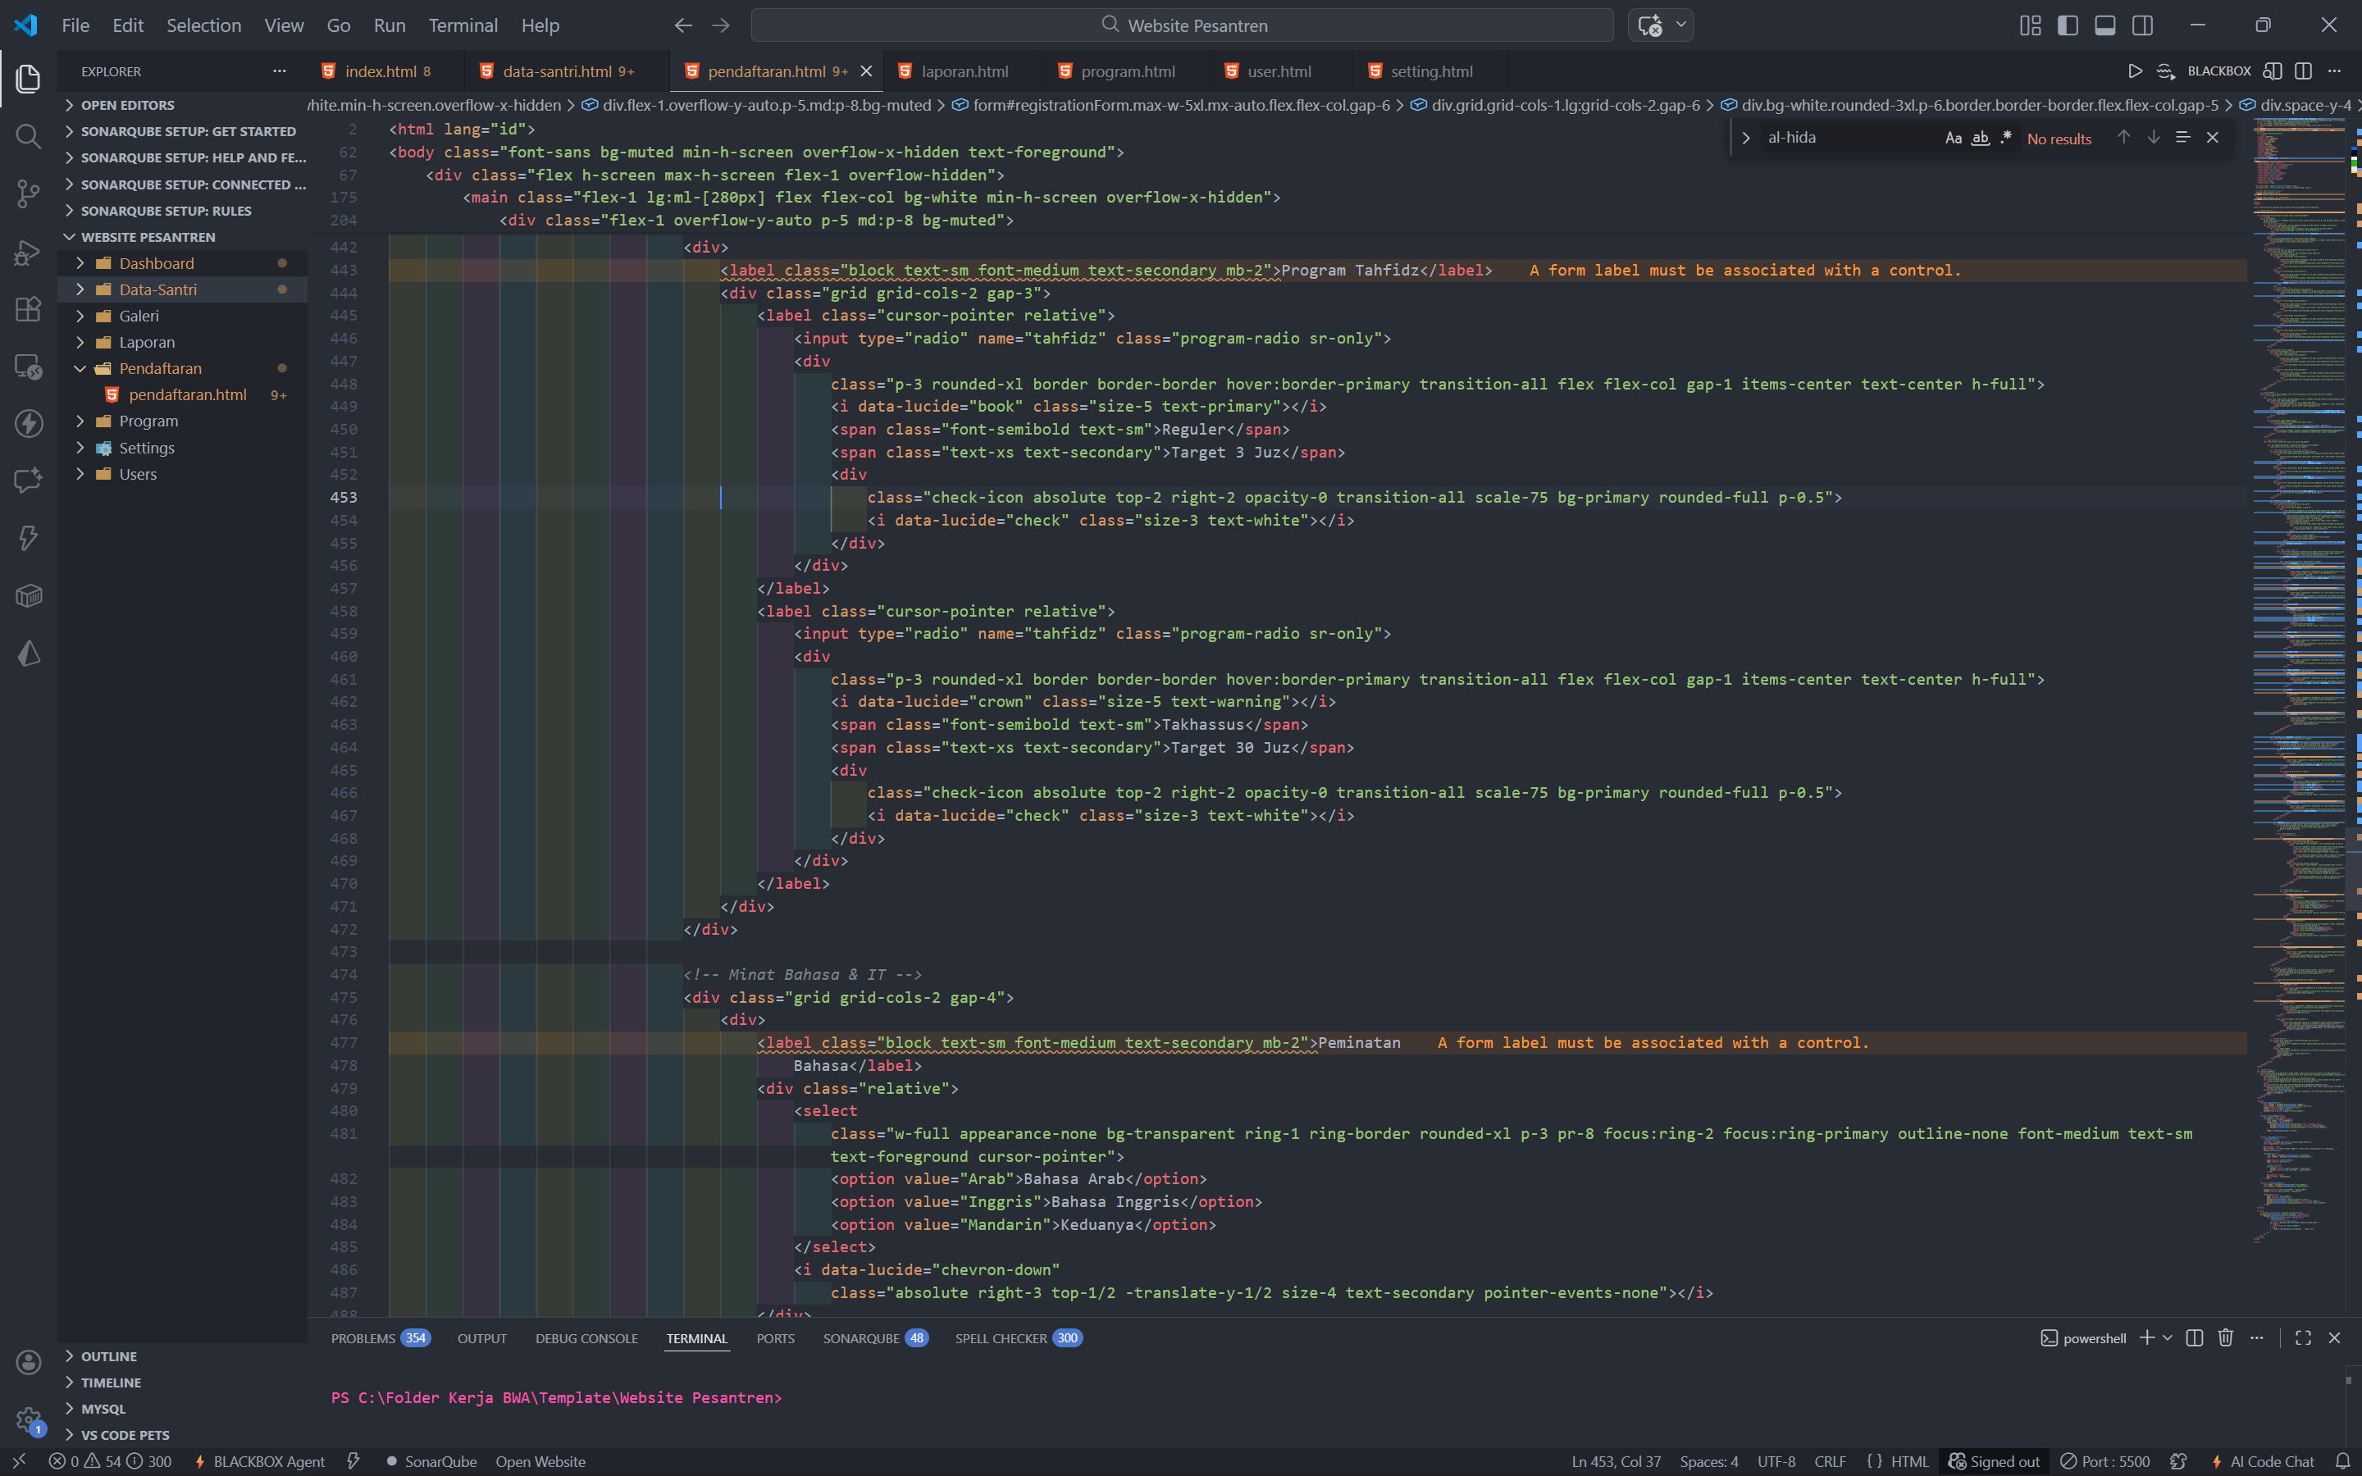2362x1476 pixels.
Task: Open Manage gear icon in activity bar
Action: pos(29,1420)
